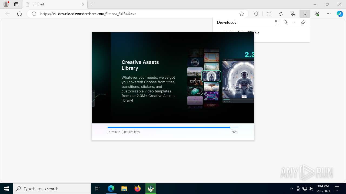Open More options in Downloads panel
346x194 pixels.
click(x=294, y=22)
